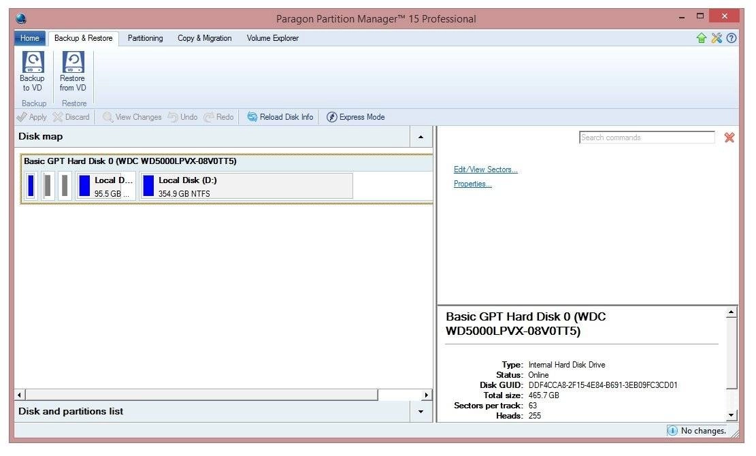Select the Basic GPT Hard Disk 0 header
756x456 pixels.
click(x=130, y=161)
